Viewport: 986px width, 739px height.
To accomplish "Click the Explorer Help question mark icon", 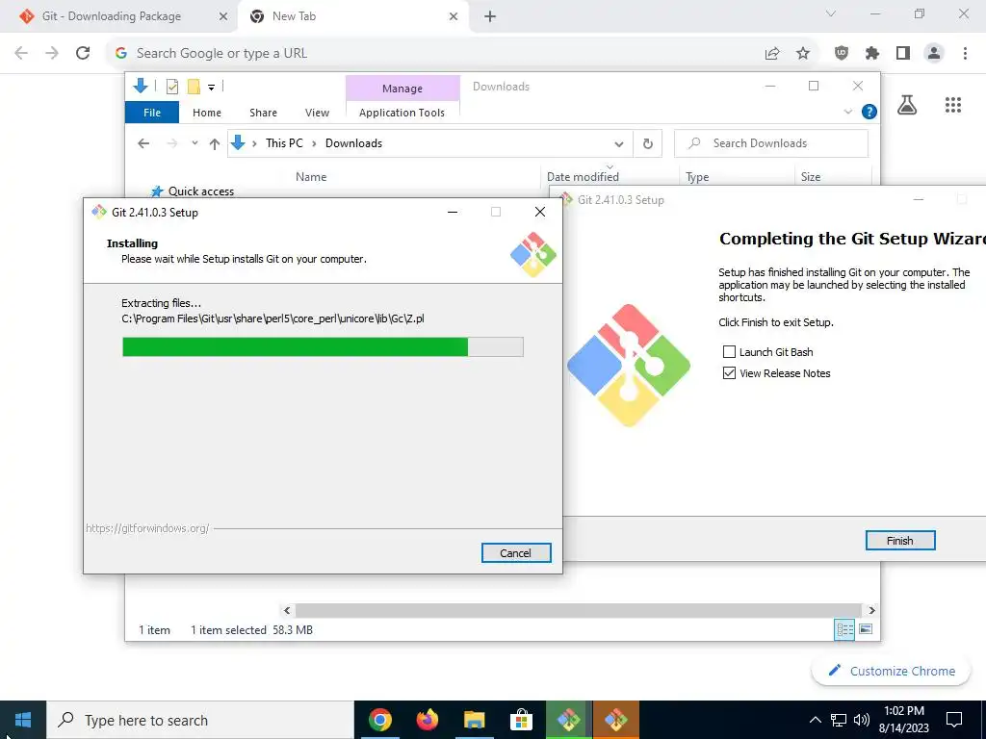I will pyautogui.click(x=869, y=112).
